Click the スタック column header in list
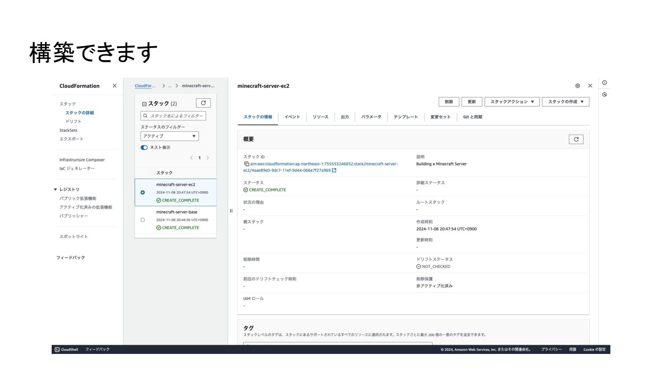Image resolution: width=662 pixels, height=372 pixels. click(164, 173)
